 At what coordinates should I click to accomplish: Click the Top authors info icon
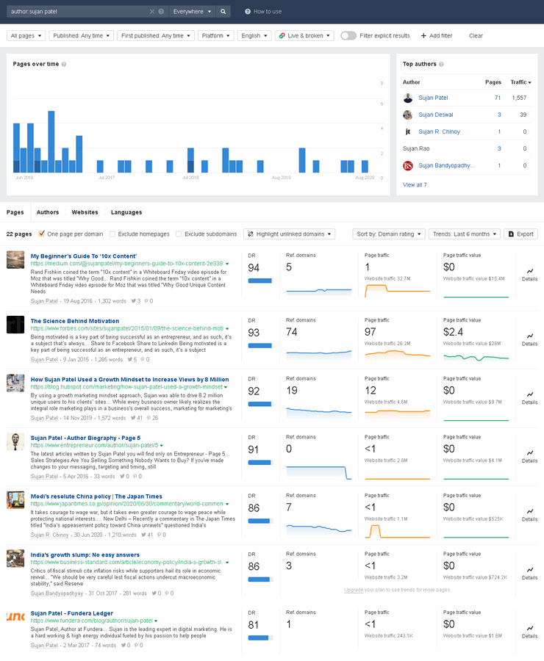(x=441, y=64)
